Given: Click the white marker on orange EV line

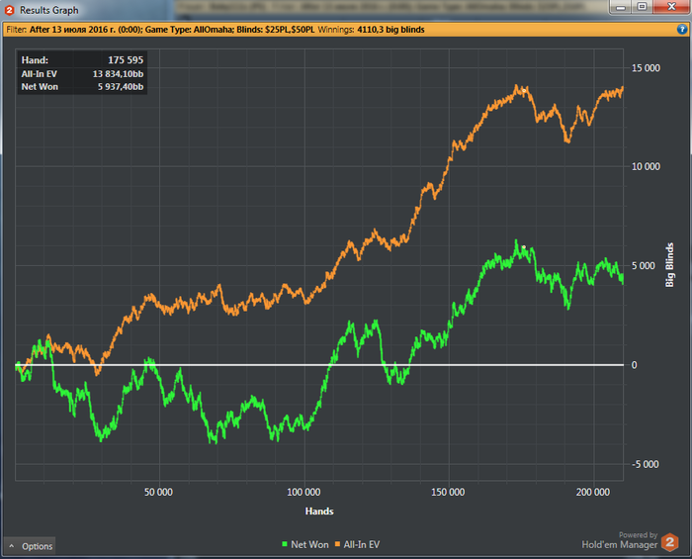Looking at the screenshot, I should point(524,90).
